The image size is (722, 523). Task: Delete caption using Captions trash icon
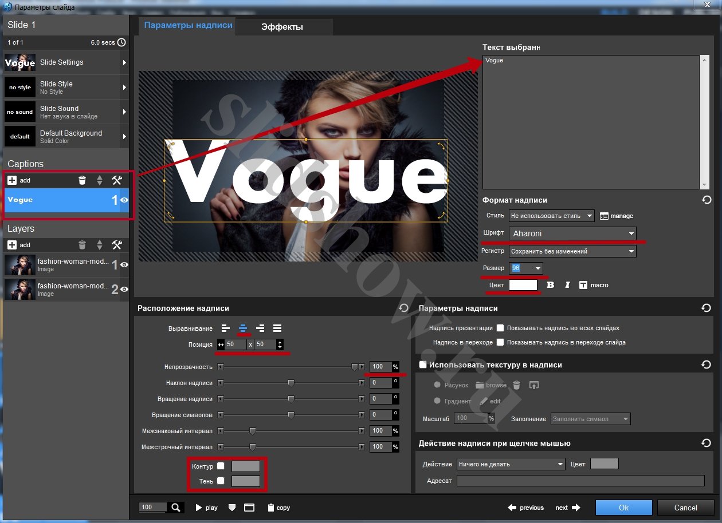(82, 180)
